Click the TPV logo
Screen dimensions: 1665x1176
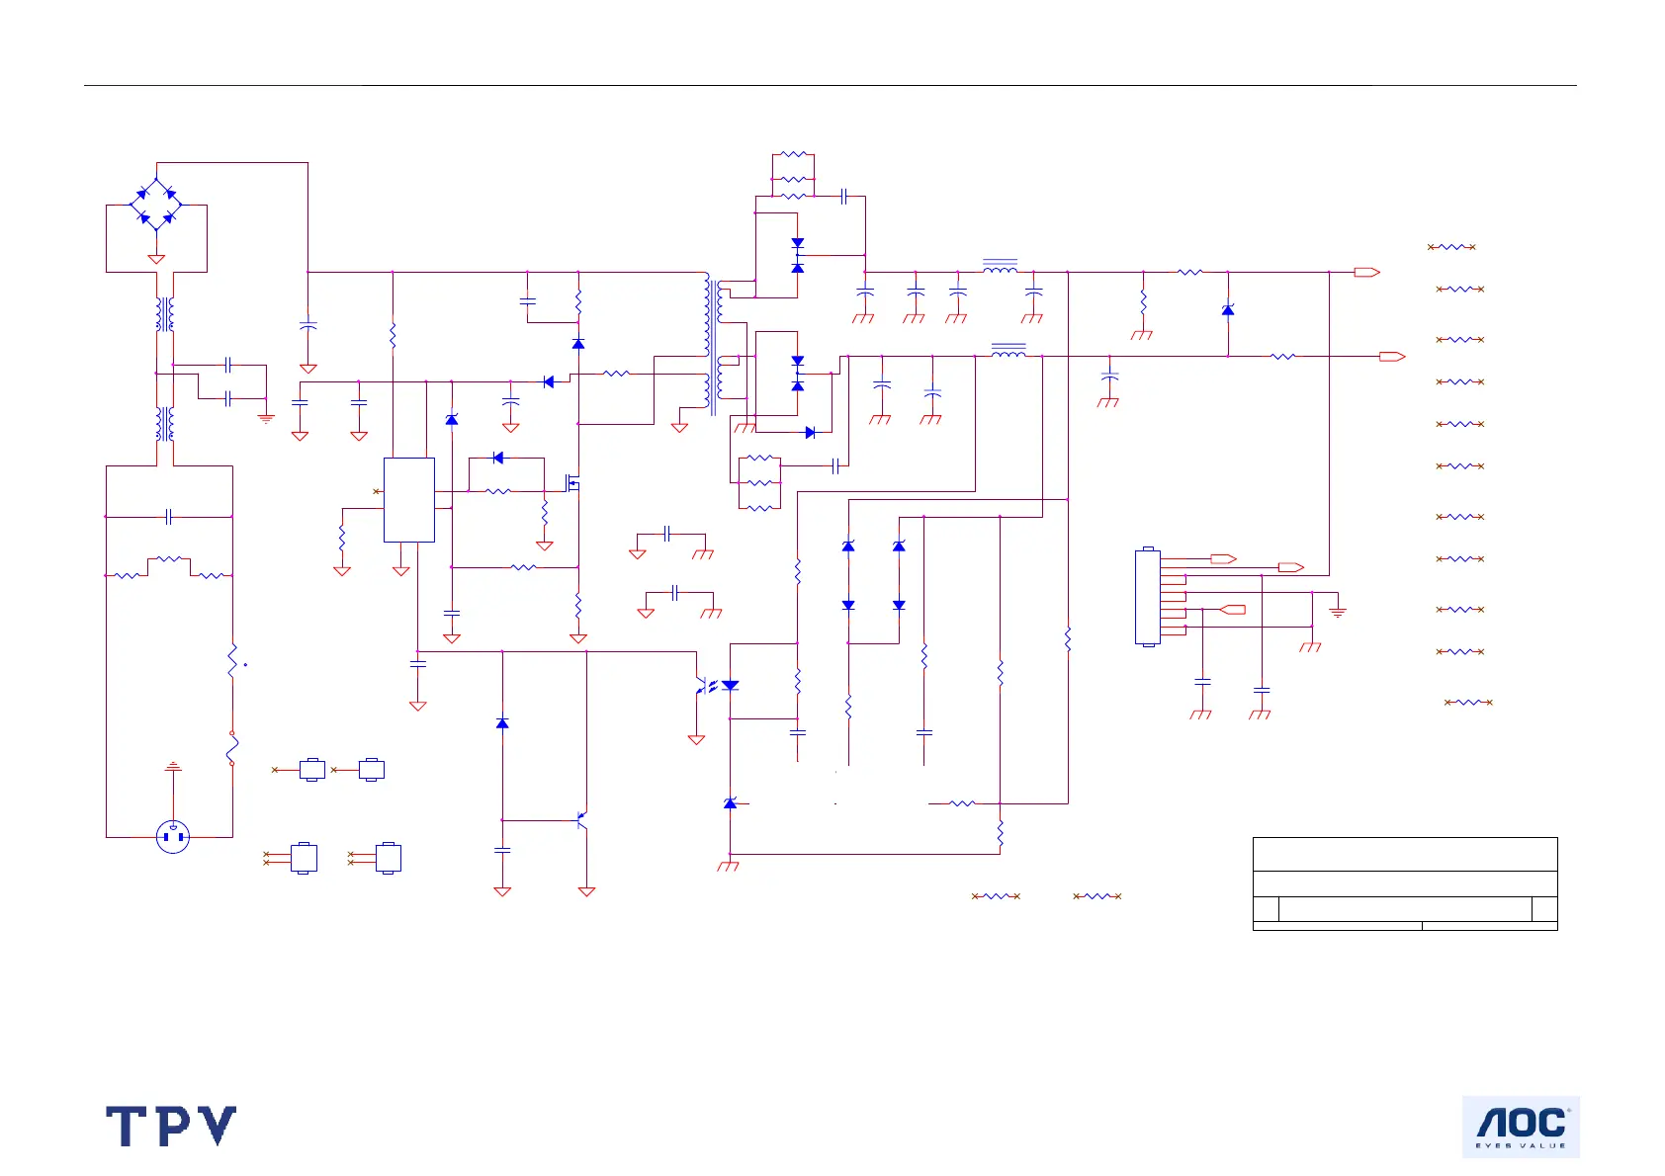(171, 1127)
